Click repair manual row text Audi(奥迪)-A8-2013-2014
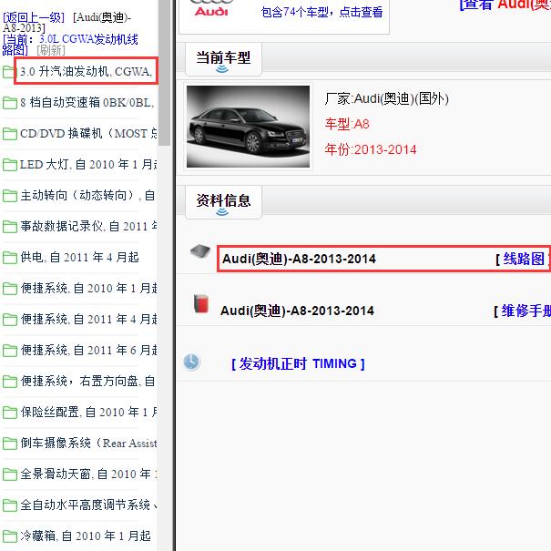This screenshot has width=551, height=551. [x=297, y=311]
